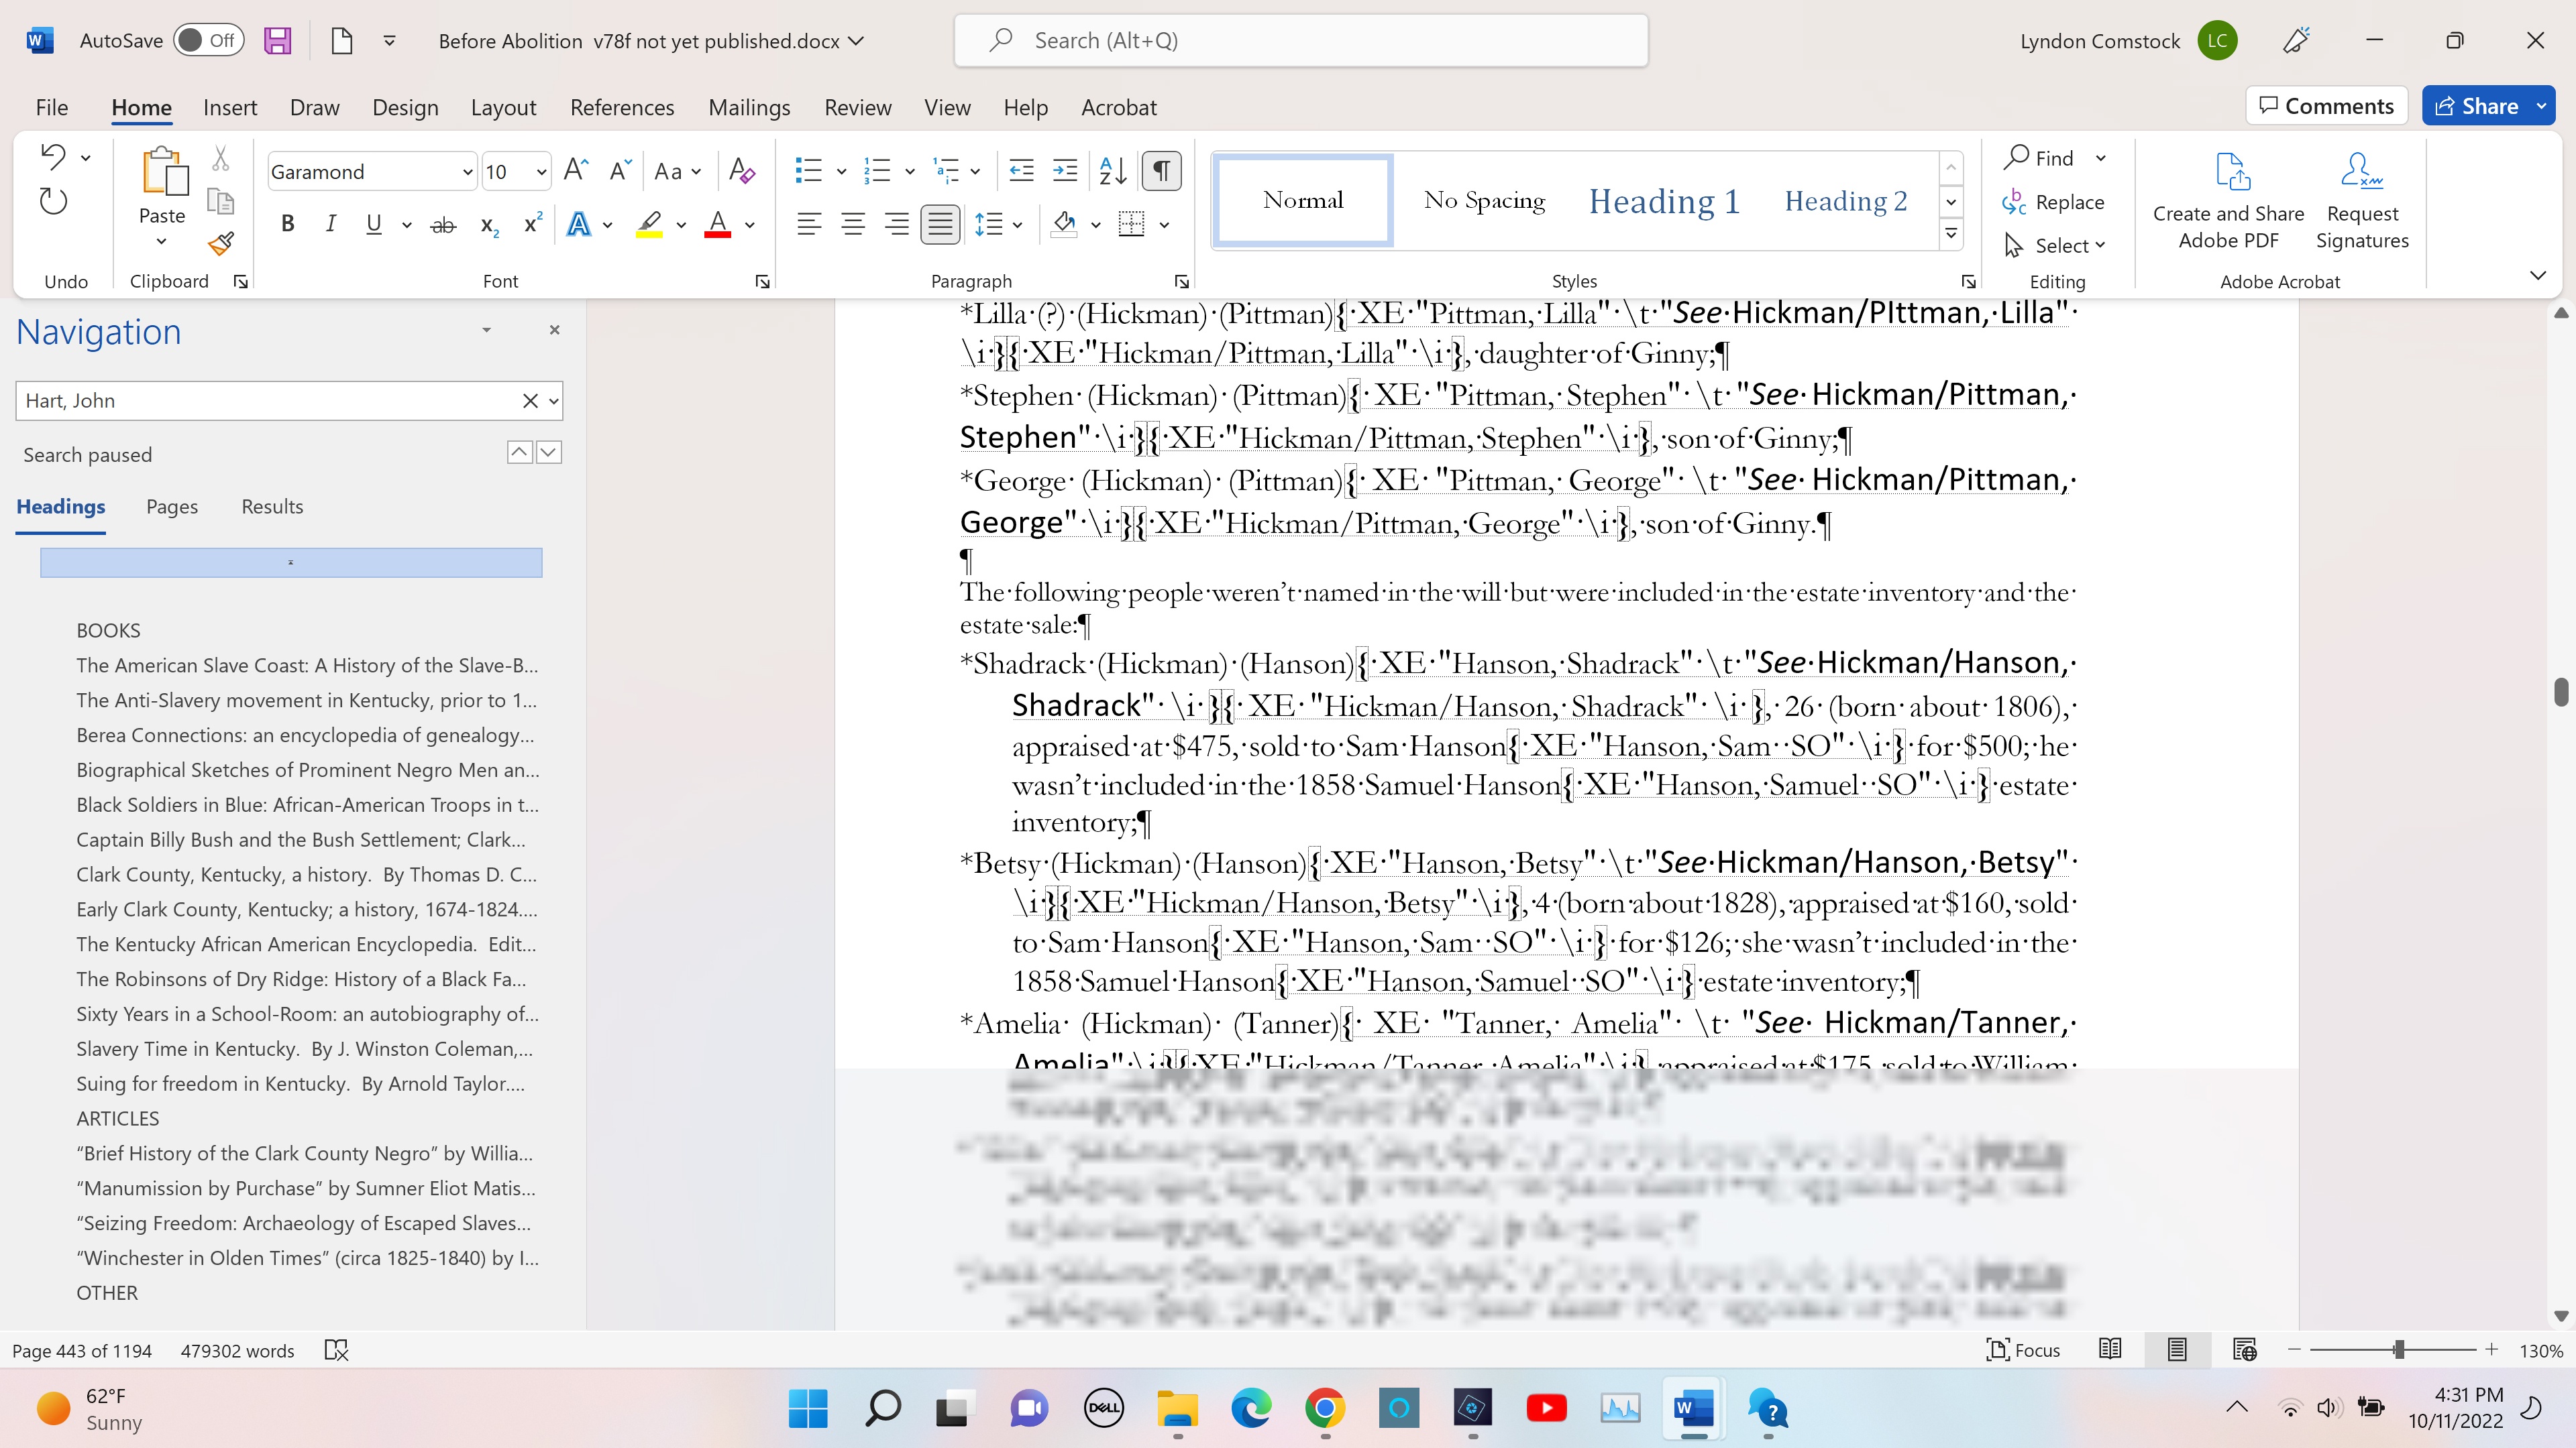Apply the Heading 1 style
The image size is (2576, 1448).
1664,201
